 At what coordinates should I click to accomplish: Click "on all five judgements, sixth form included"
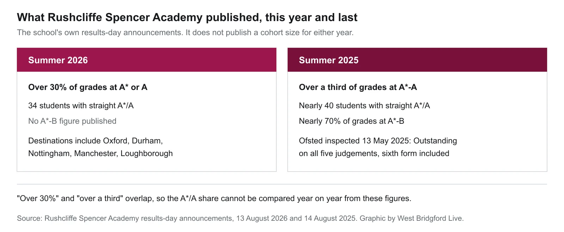pos(374,153)
